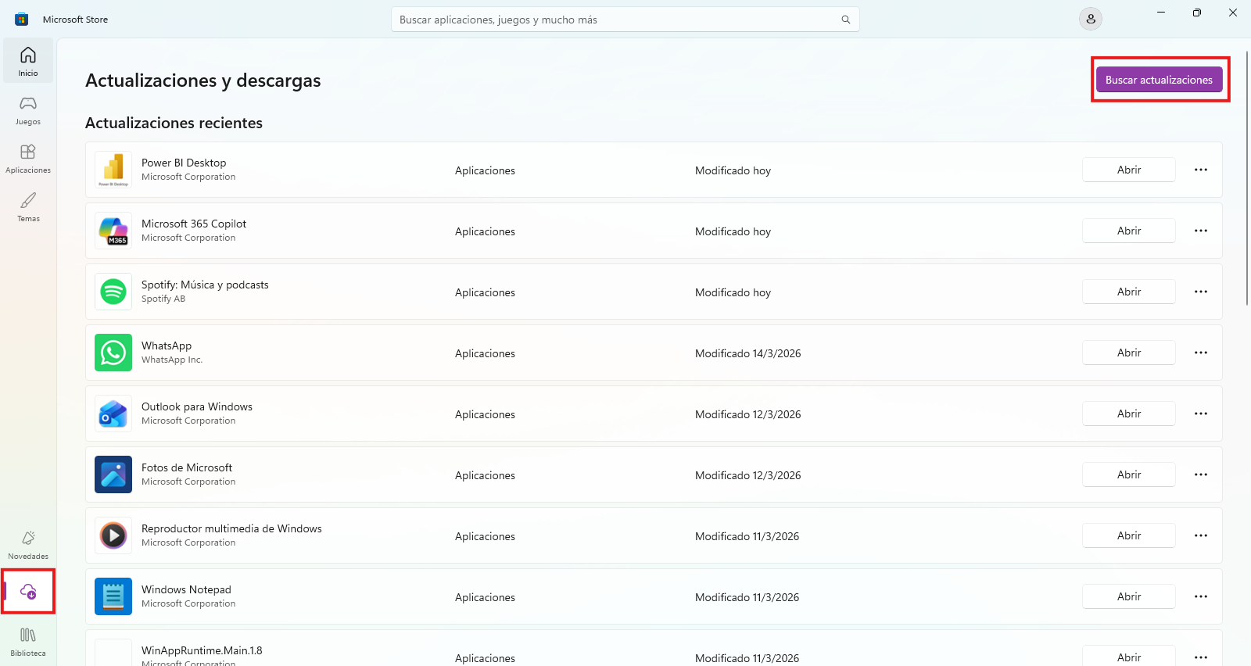Screen dimensions: 1251x666
Task: Click Abrir for WinAppRuntime.Main.1.8
Action: tap(1129, 657)
